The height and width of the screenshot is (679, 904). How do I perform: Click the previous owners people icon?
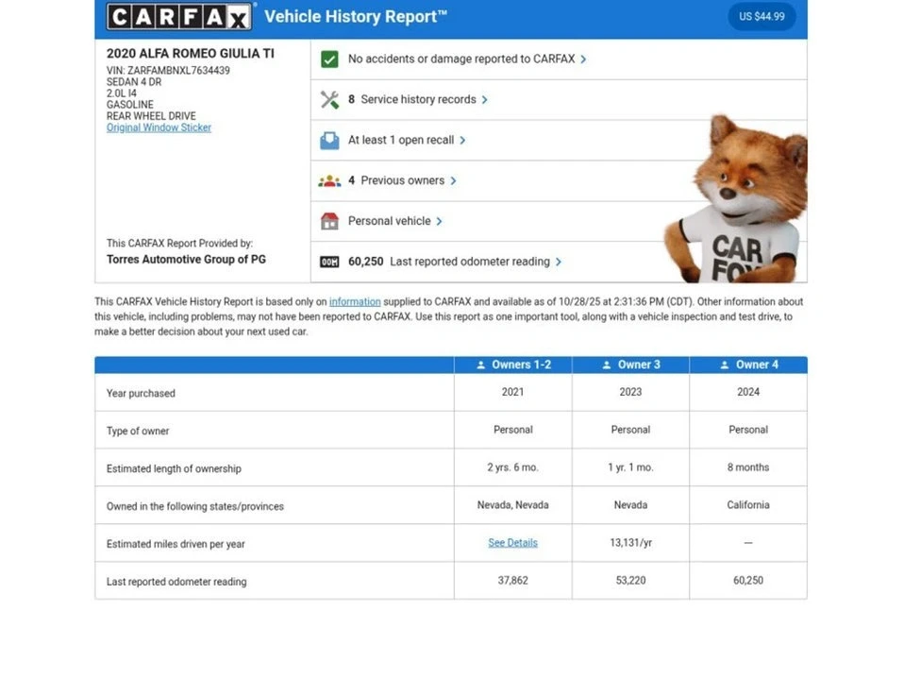329,181
